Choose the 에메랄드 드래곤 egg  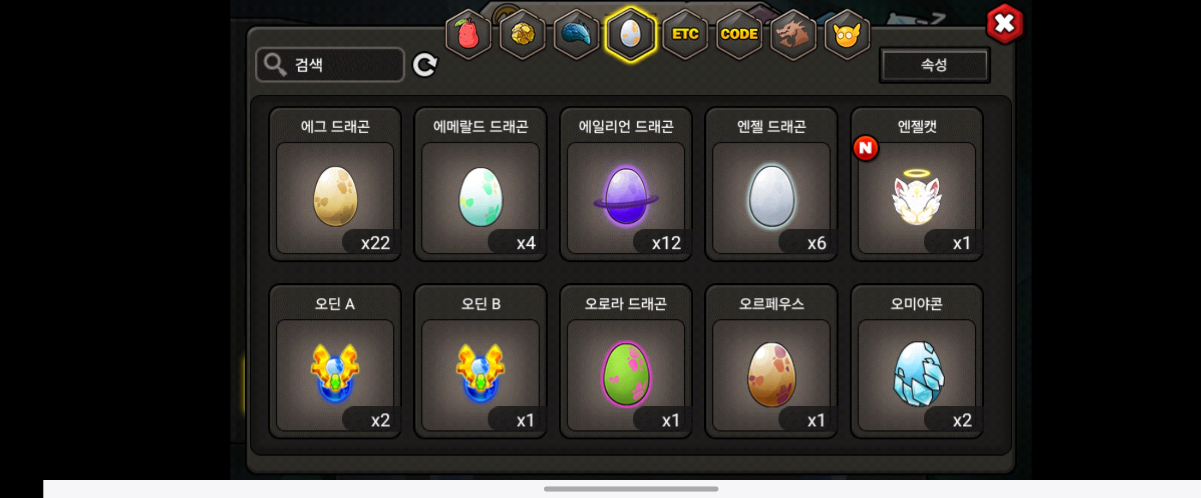point(481,184)
